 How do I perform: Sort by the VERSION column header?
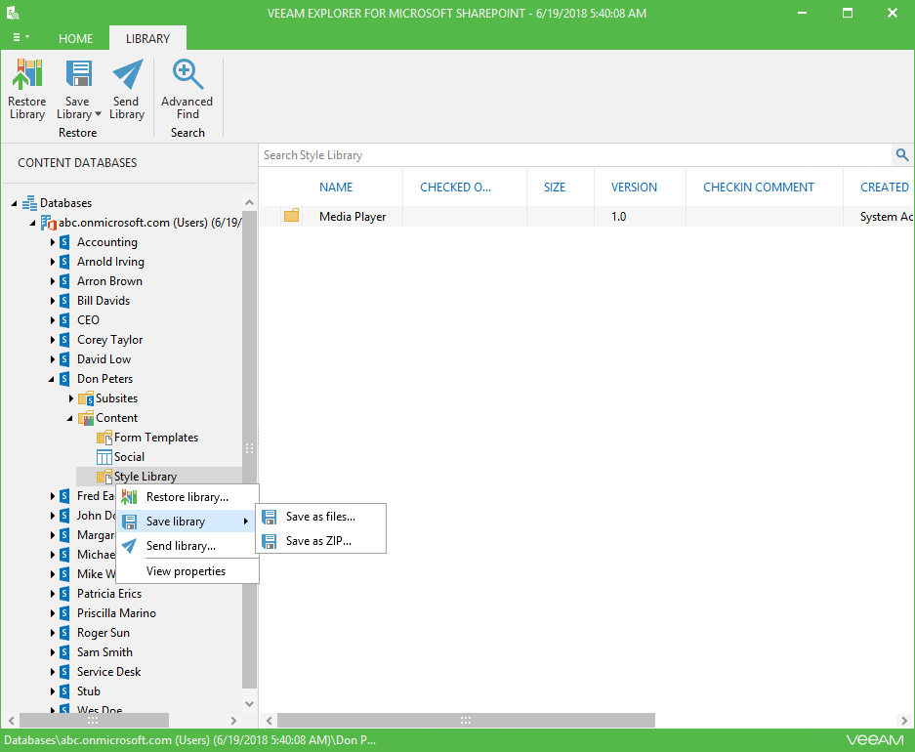[634, 188]
